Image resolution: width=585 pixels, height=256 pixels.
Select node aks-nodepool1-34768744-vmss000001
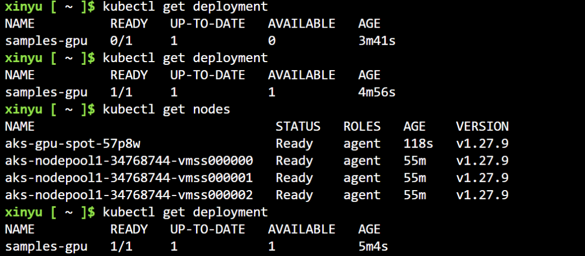click(x=129, y=178)
